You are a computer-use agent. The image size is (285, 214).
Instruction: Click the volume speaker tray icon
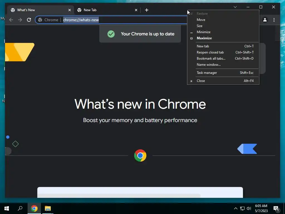pos(249,208)
